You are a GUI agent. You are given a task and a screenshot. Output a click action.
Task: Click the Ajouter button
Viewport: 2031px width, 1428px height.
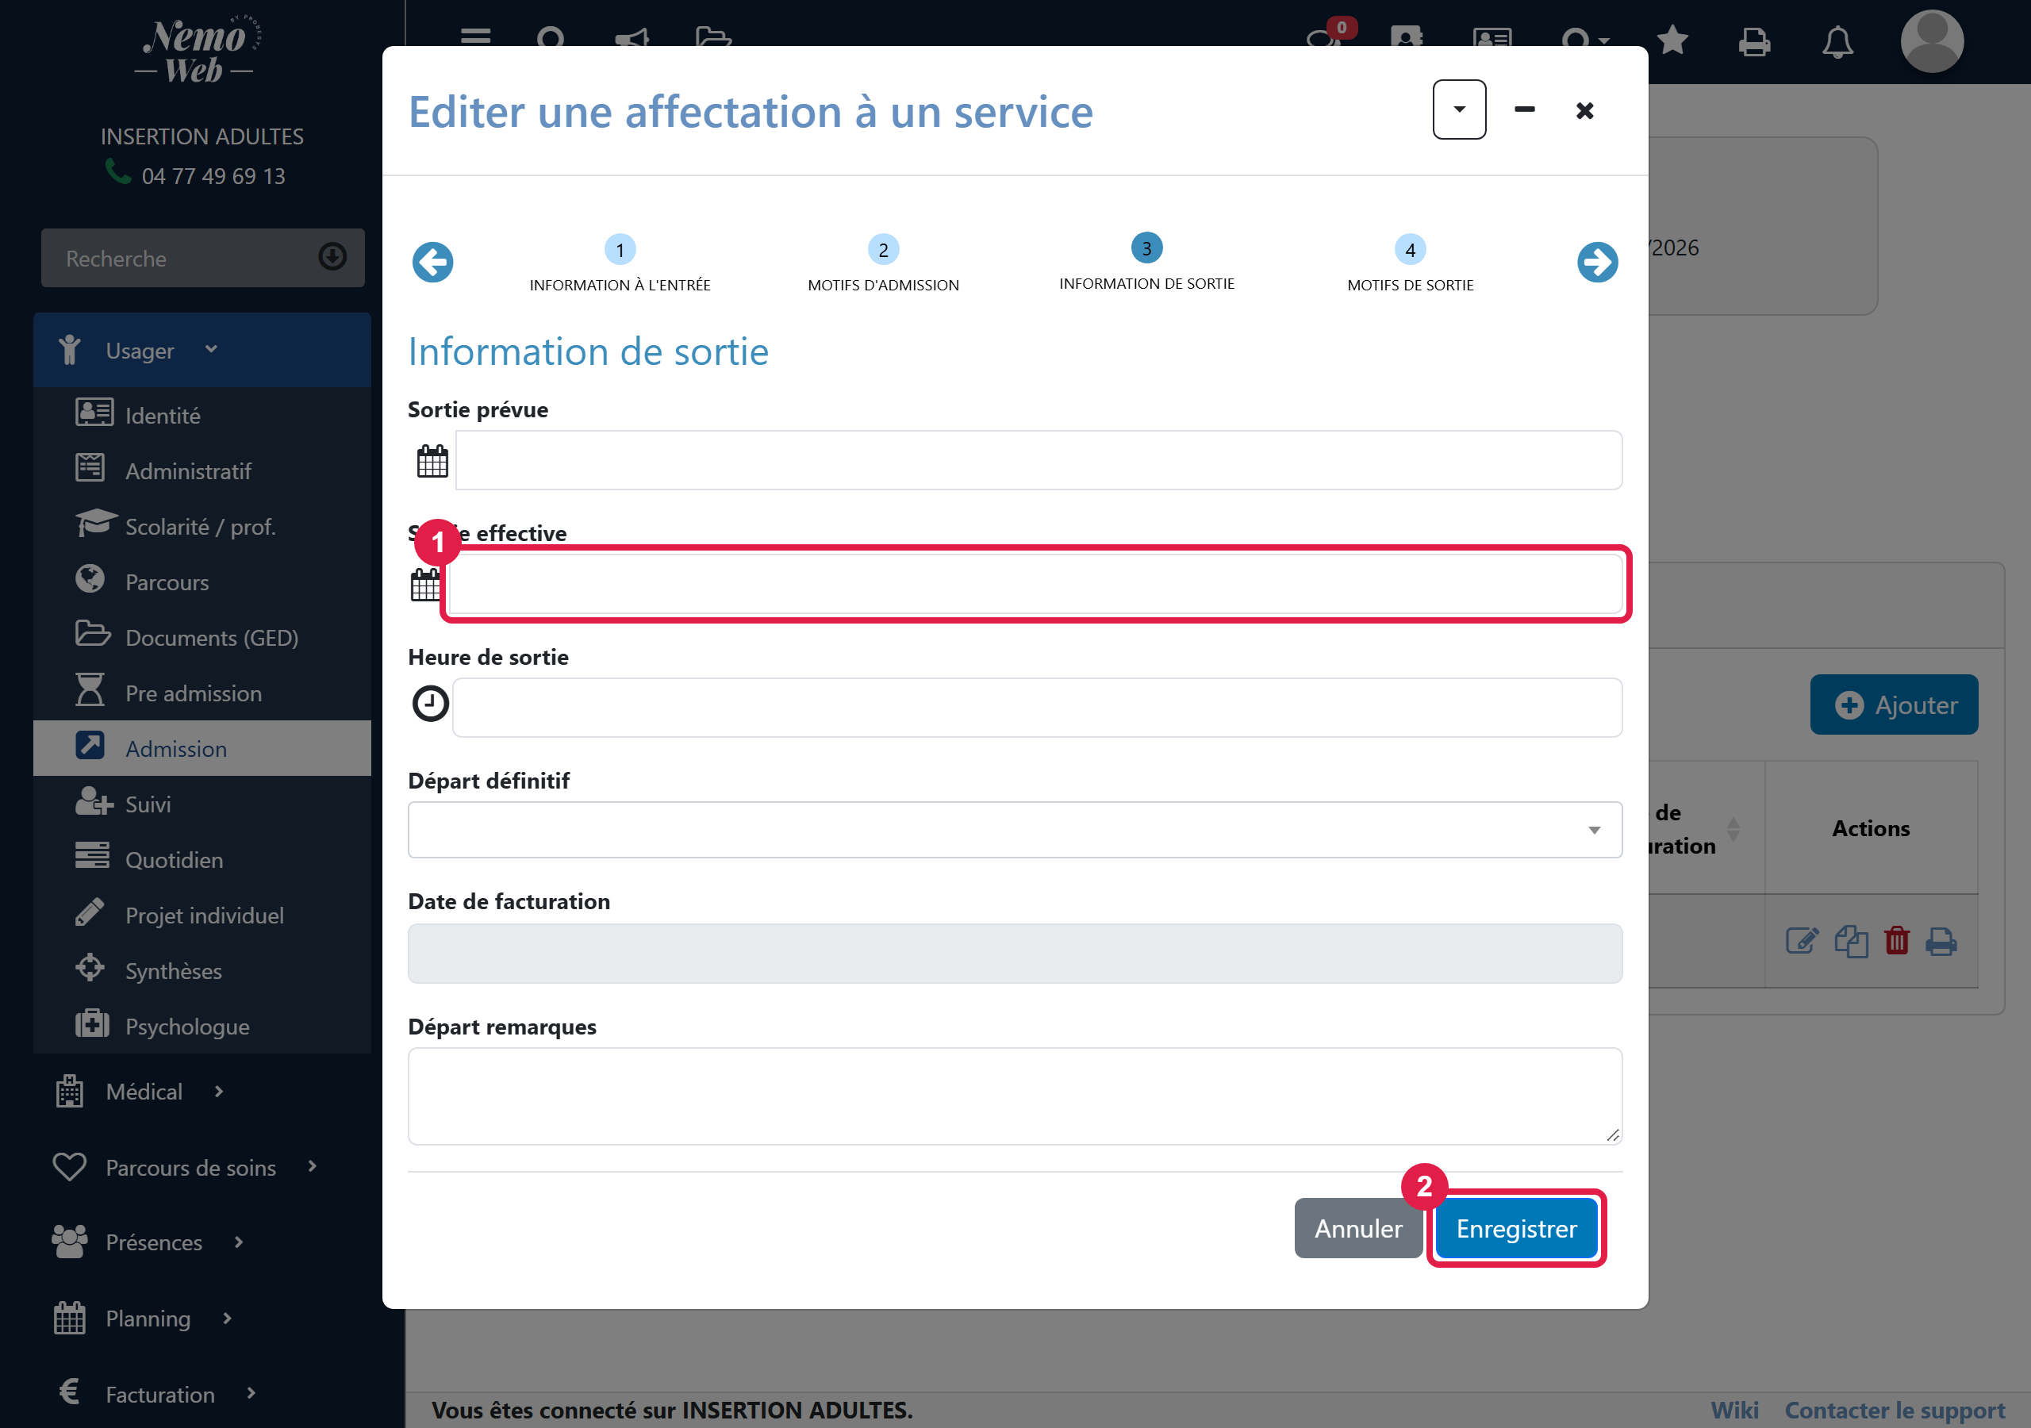click(x=1894, y=704)
